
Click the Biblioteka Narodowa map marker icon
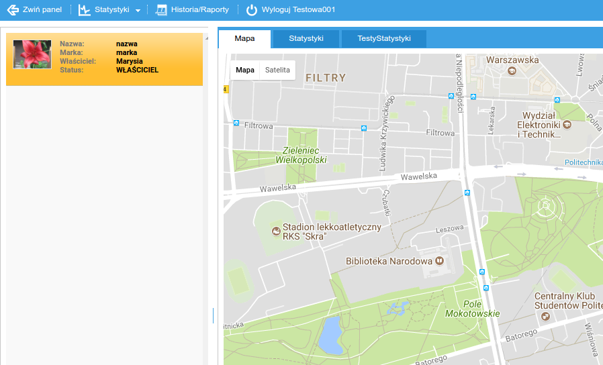pos(438,260)
